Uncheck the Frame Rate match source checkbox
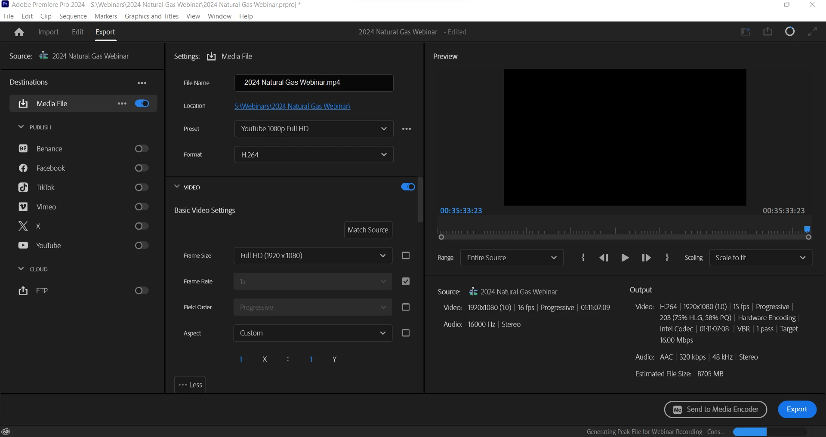Image resolution: width=826 pixels, height=437 pixels. coord(406,281)
